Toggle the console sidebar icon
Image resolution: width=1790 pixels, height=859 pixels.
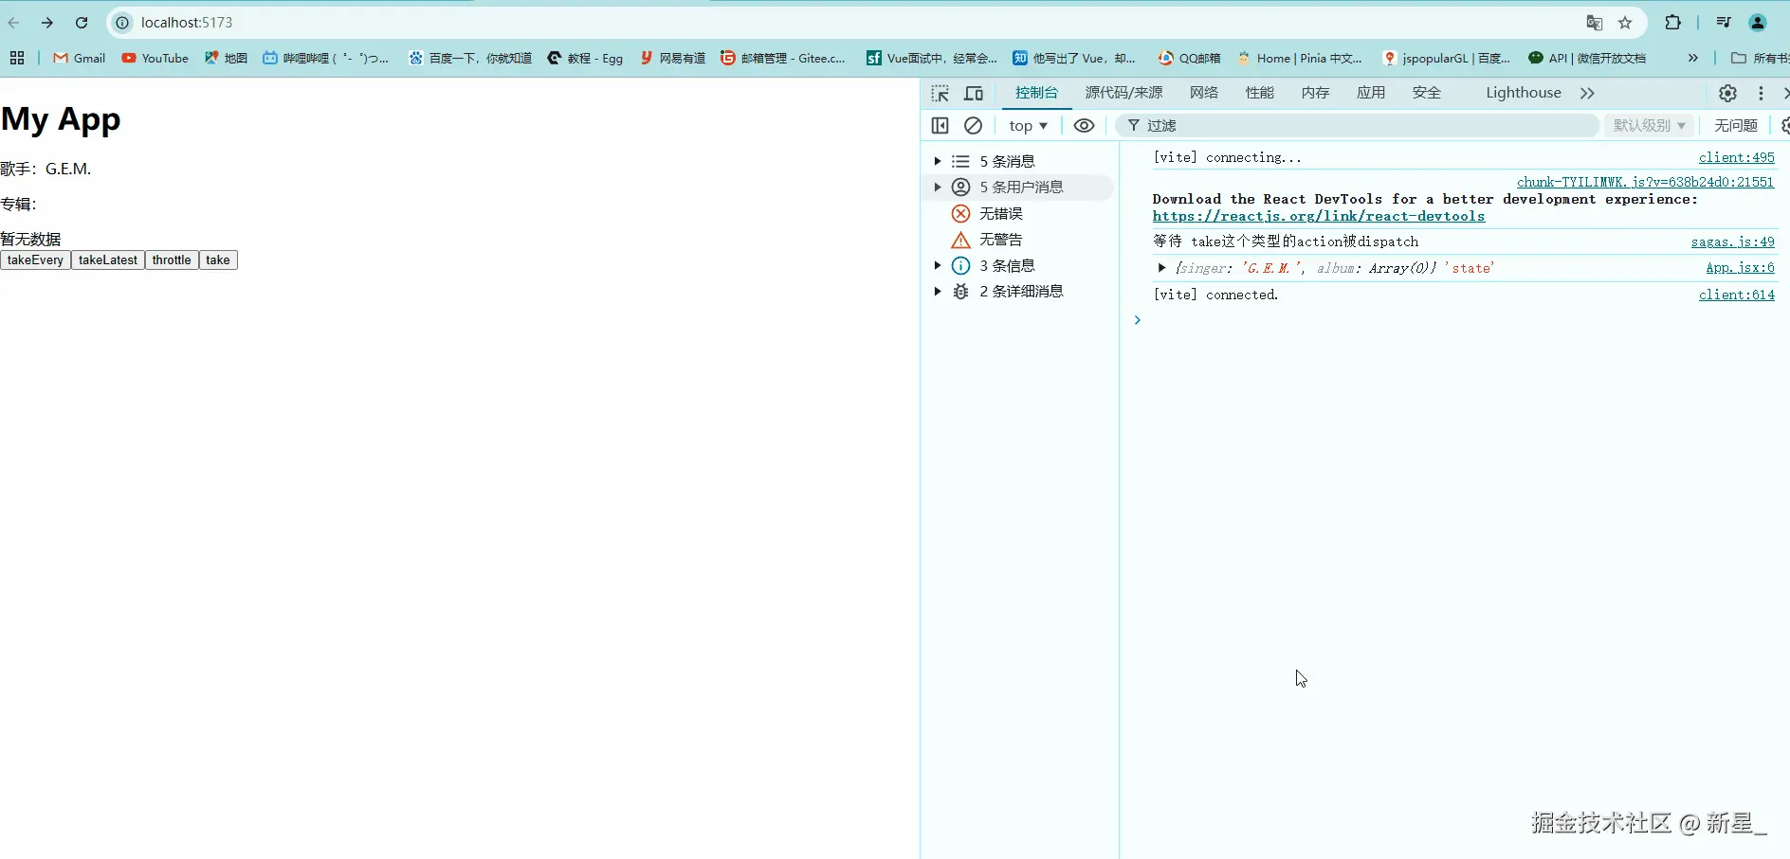point(940,125)
